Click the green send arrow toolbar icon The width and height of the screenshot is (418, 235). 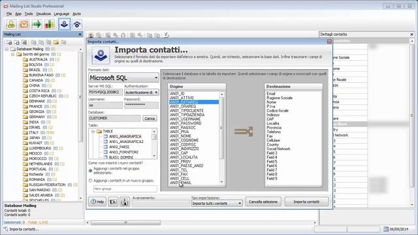[x=37, y=25]
